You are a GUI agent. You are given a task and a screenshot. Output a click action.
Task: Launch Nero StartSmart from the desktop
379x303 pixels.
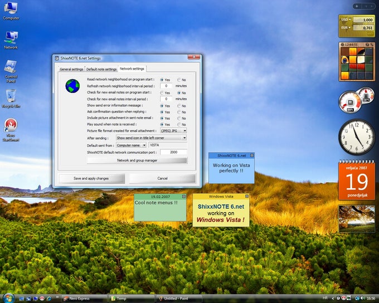(x=11, y=130)
